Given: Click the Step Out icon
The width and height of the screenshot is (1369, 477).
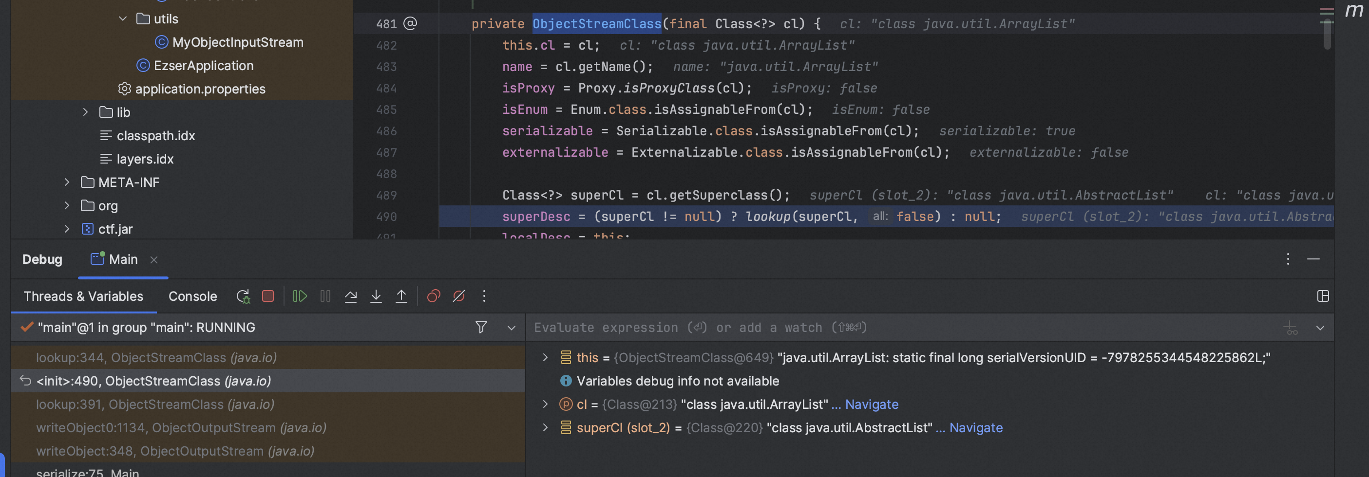Looking at the screenshot, I should [401, 296].
